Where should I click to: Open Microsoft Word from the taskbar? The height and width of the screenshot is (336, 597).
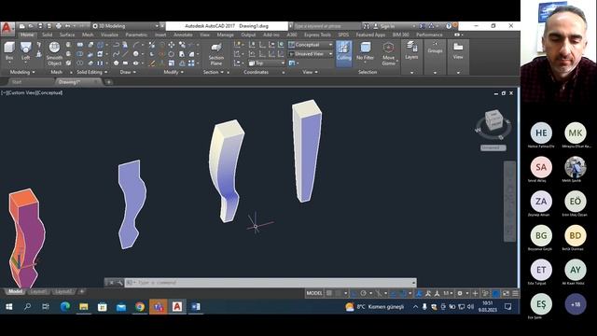click(196, 307)
